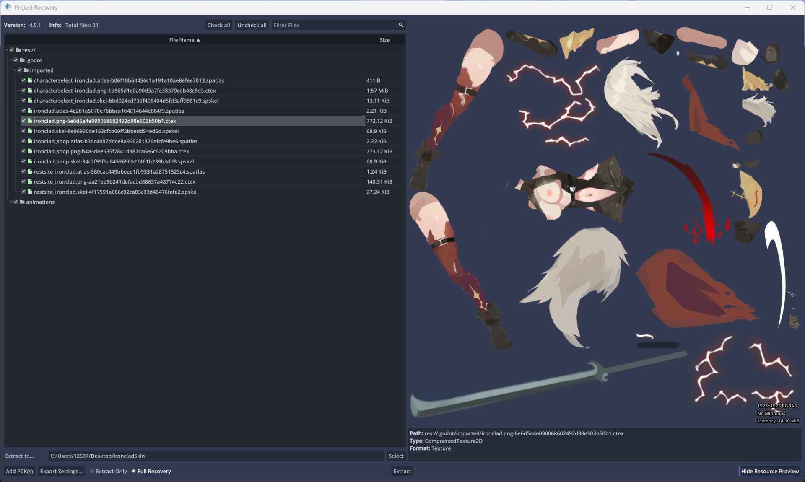Click the search magnifier icon in Filter Files
This screenshot has height=482, width=805.
pos(401,25)
